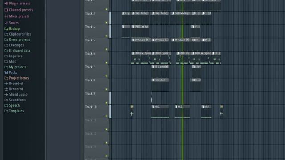Select the Track 9 header name
285x160 pixels.
(x=90, y=94)
